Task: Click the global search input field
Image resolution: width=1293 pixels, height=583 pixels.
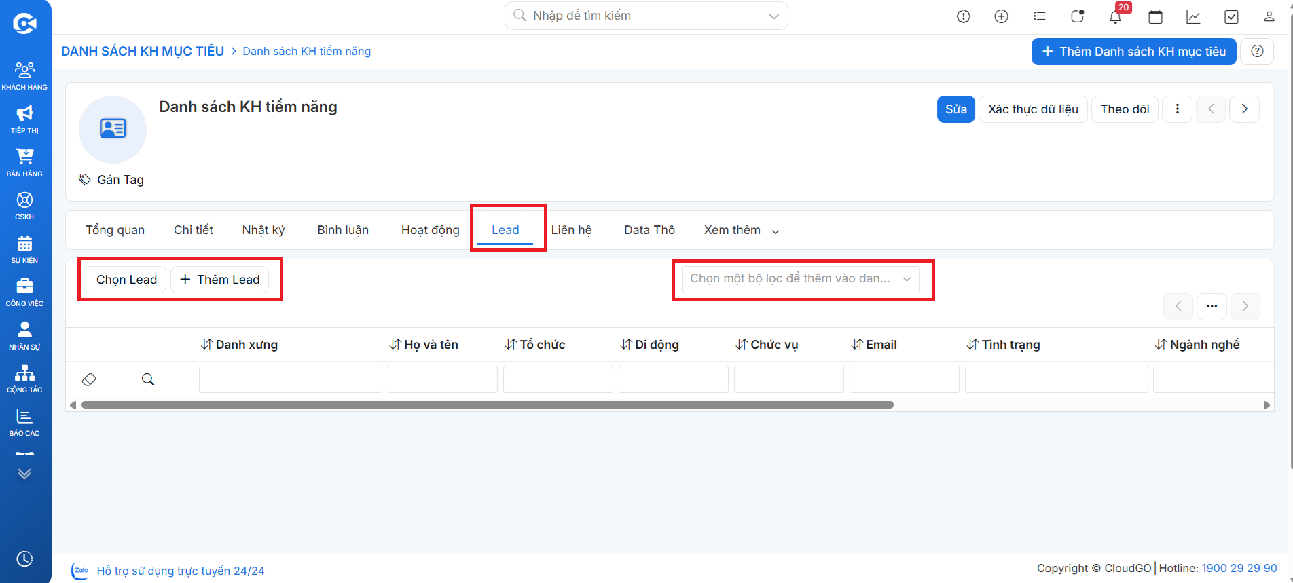Action: click(x=645, y=16)
